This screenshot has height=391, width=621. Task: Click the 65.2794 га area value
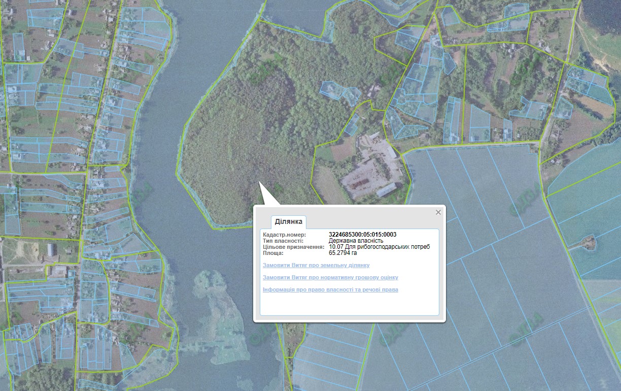click(x=343, y=252)
